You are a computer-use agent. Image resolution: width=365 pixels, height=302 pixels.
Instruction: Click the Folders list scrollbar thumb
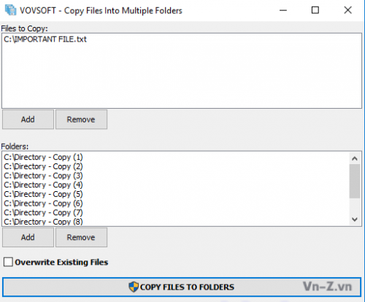coord(355,181)
